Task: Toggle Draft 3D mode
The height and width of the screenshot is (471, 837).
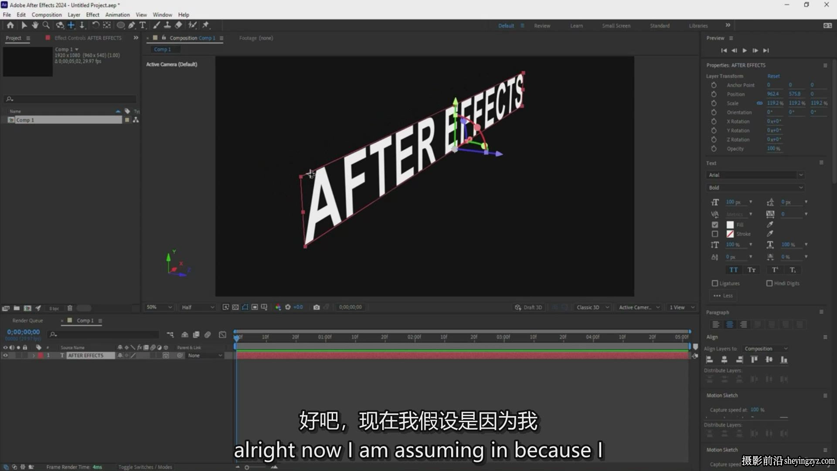Action: tap(528, 307)
